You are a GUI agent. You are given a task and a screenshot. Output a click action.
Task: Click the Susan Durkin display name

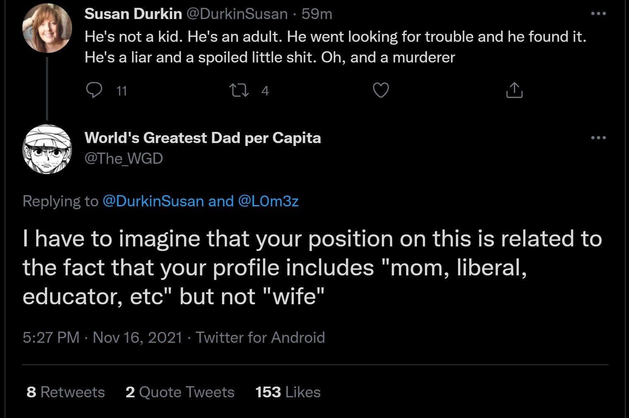133,14
